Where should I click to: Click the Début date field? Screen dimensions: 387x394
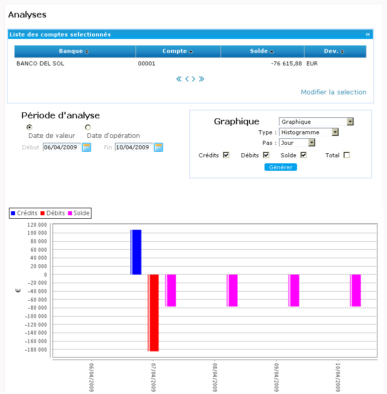click(62, 147)
